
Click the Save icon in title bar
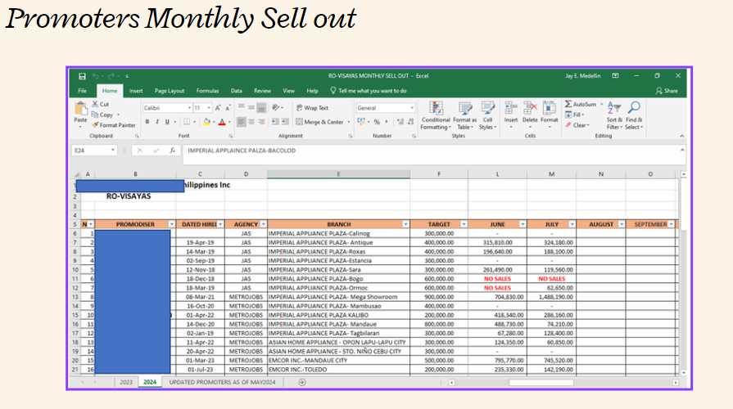pyautogui.click(x=82, y=76)
